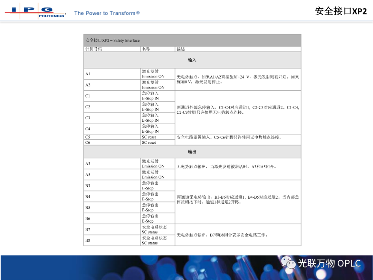Click the SC reset name in row C6
373x280 pixels.
click(x=149, y=142)
